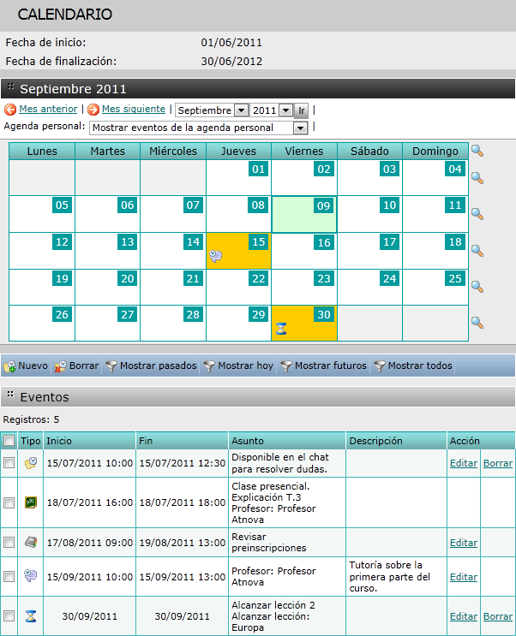This screenshot has height=636, width=516.
Task: Select day 30 number in the calendar
Action: (x=324, y=314)
